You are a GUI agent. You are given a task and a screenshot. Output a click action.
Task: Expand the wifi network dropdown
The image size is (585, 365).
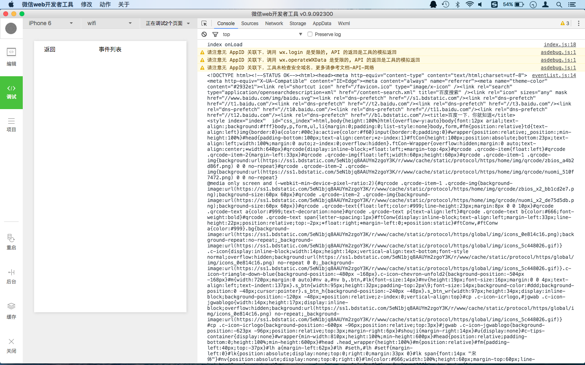[x=110, y=23]
